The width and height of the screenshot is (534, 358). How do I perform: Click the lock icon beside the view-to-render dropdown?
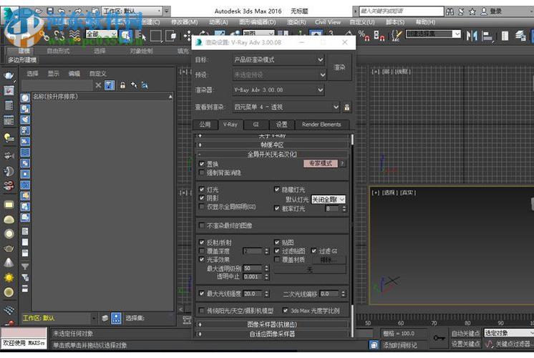[x=346, y=107]
